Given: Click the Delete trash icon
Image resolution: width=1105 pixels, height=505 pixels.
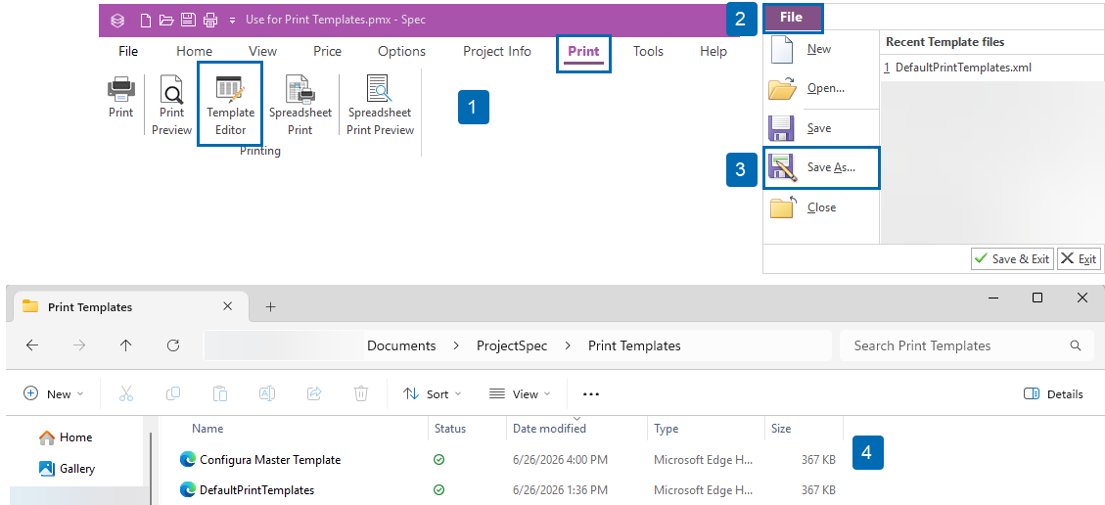Looking at the screenshot, I should click(361, 393).
